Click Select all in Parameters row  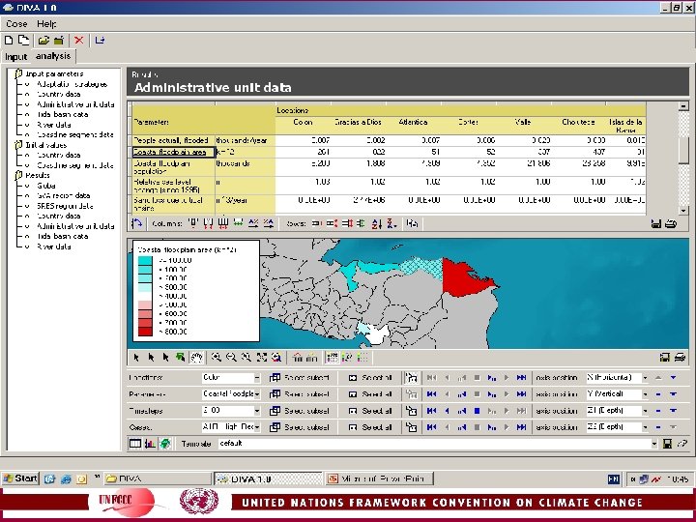pyautogui.click(x=370, y=394)
